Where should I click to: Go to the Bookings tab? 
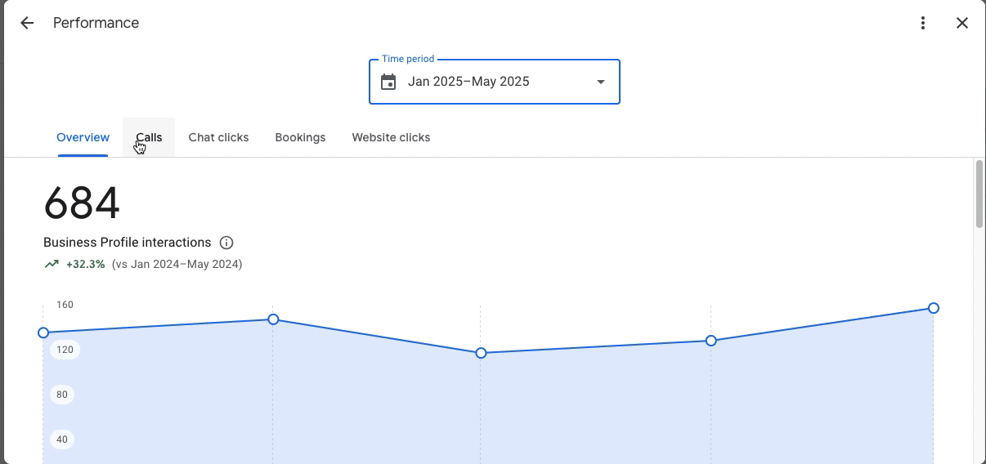point(300,137)
